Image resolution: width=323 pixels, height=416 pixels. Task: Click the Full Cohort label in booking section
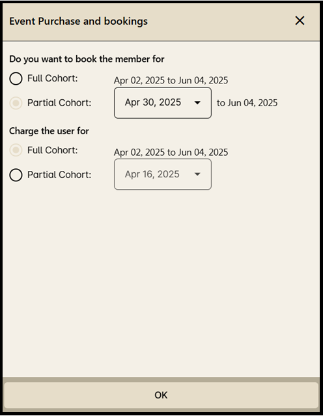coord(53,78)
